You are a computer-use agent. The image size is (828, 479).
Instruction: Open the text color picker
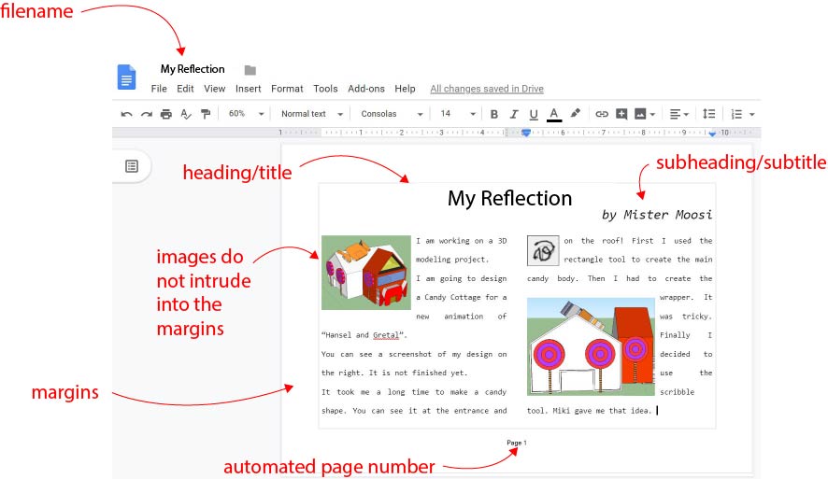coord(554,114)
